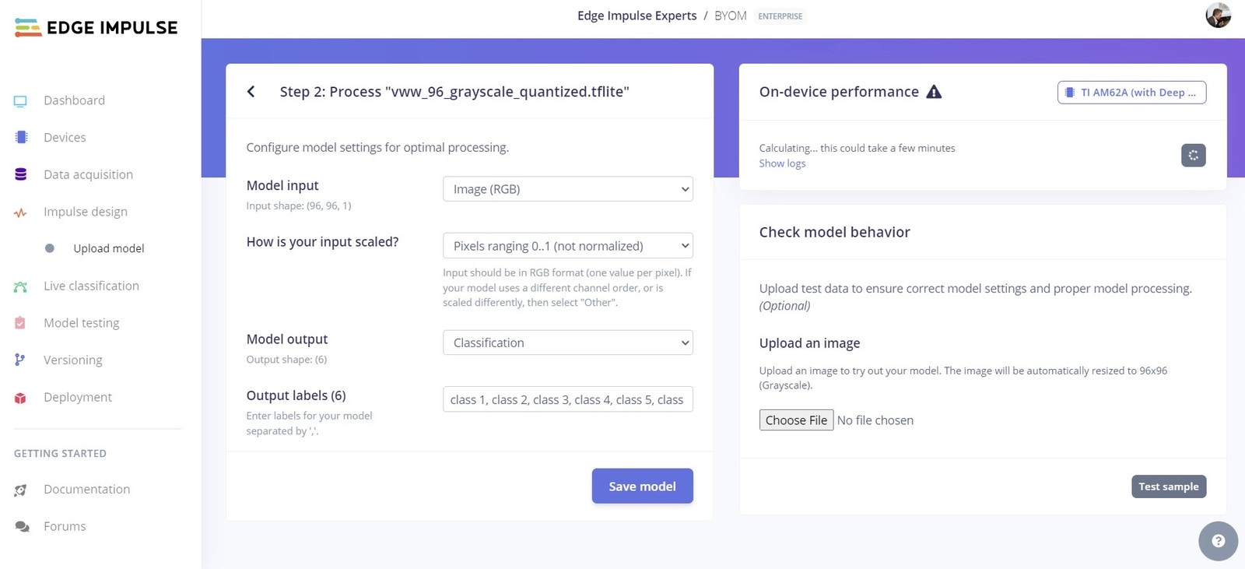
Task: Click the Output labels text field
Action: pyautogui.click(x=568, y=399)
